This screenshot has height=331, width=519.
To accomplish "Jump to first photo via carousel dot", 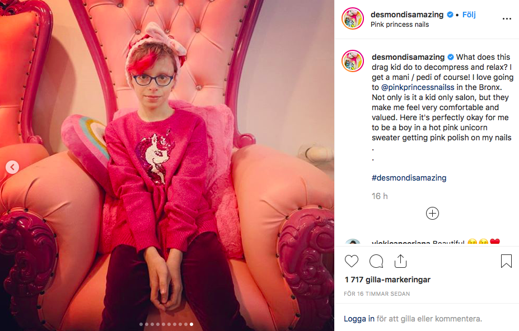I will coord(141,324).
